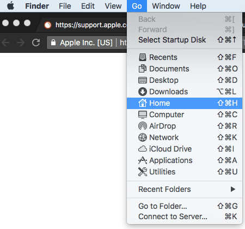Click the iCloud Drive cloud icon
Image resolution: width=245 pixels, height=229 pixels.
[143, 149]
